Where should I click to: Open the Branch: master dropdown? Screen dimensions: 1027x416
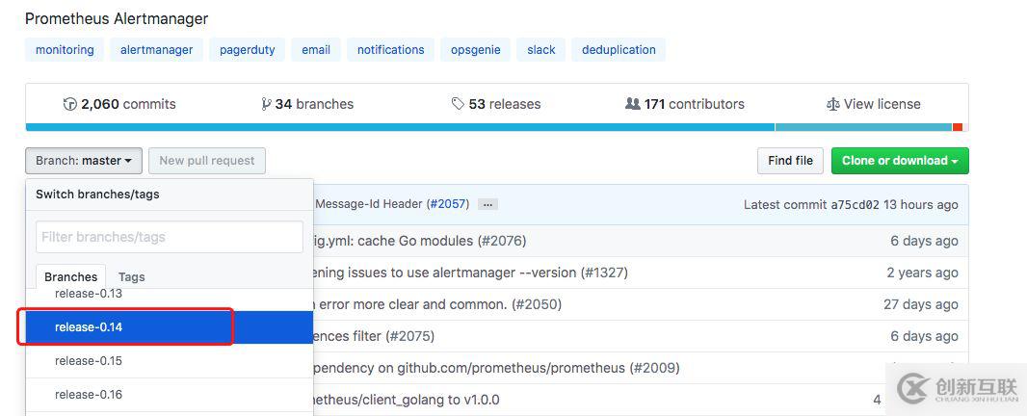click(x=84, y=161)
